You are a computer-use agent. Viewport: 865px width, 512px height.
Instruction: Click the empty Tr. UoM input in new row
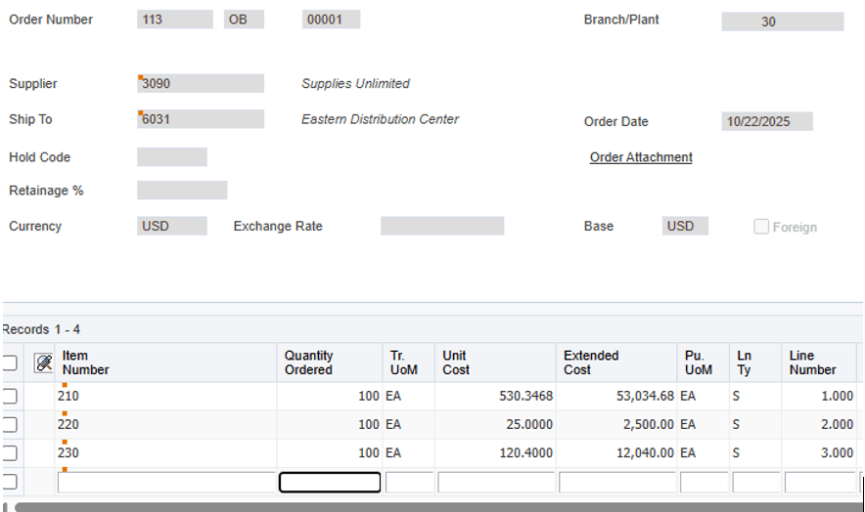[409, 483]
